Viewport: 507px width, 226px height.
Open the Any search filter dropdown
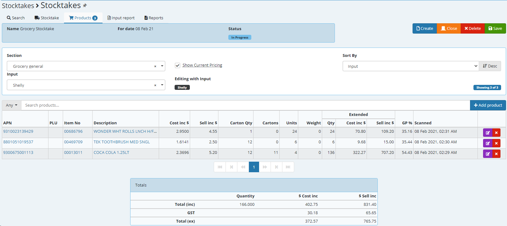[x=11, y=105]
